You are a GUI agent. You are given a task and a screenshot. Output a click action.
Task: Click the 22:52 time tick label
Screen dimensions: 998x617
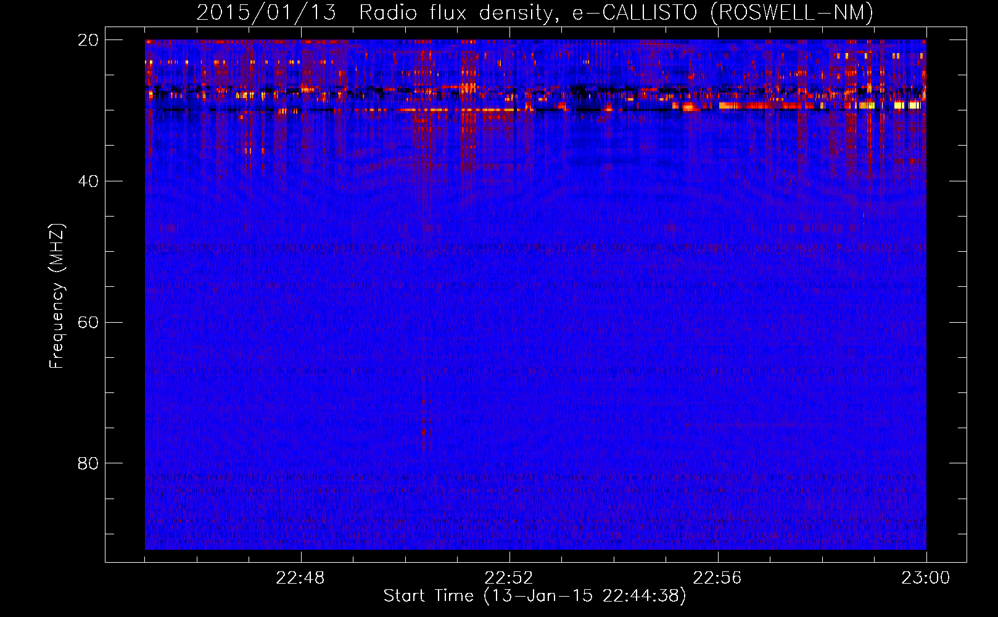tap(509, 578)
